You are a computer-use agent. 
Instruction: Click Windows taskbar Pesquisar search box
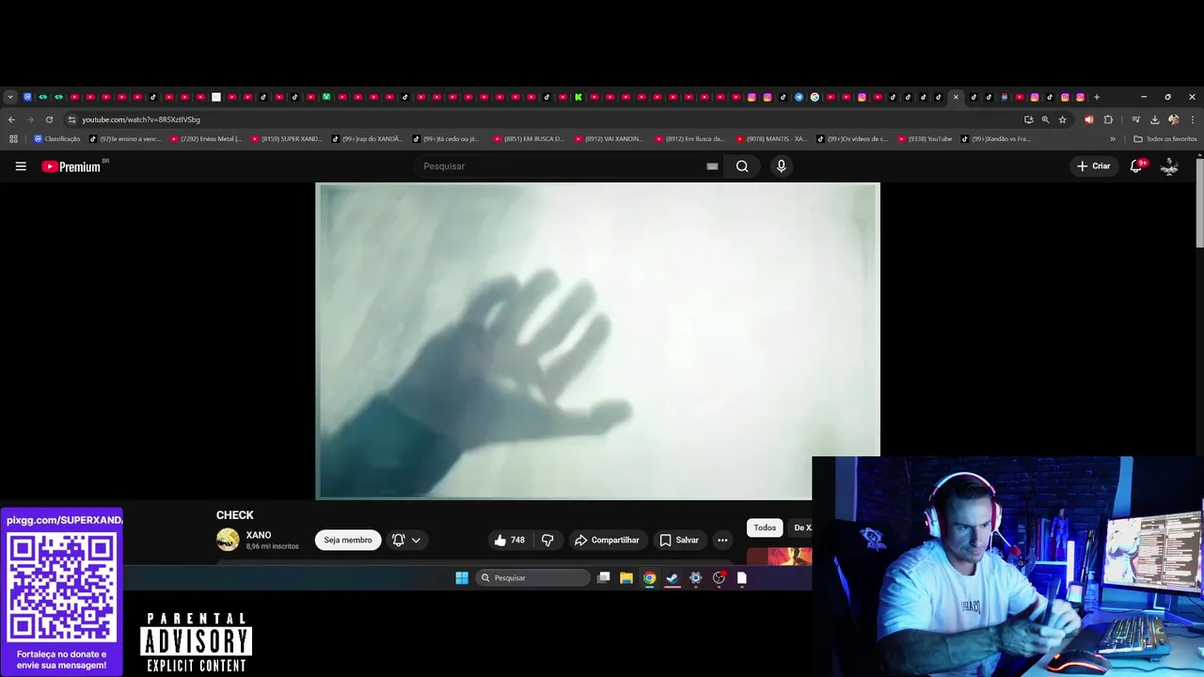coord(532,578)
